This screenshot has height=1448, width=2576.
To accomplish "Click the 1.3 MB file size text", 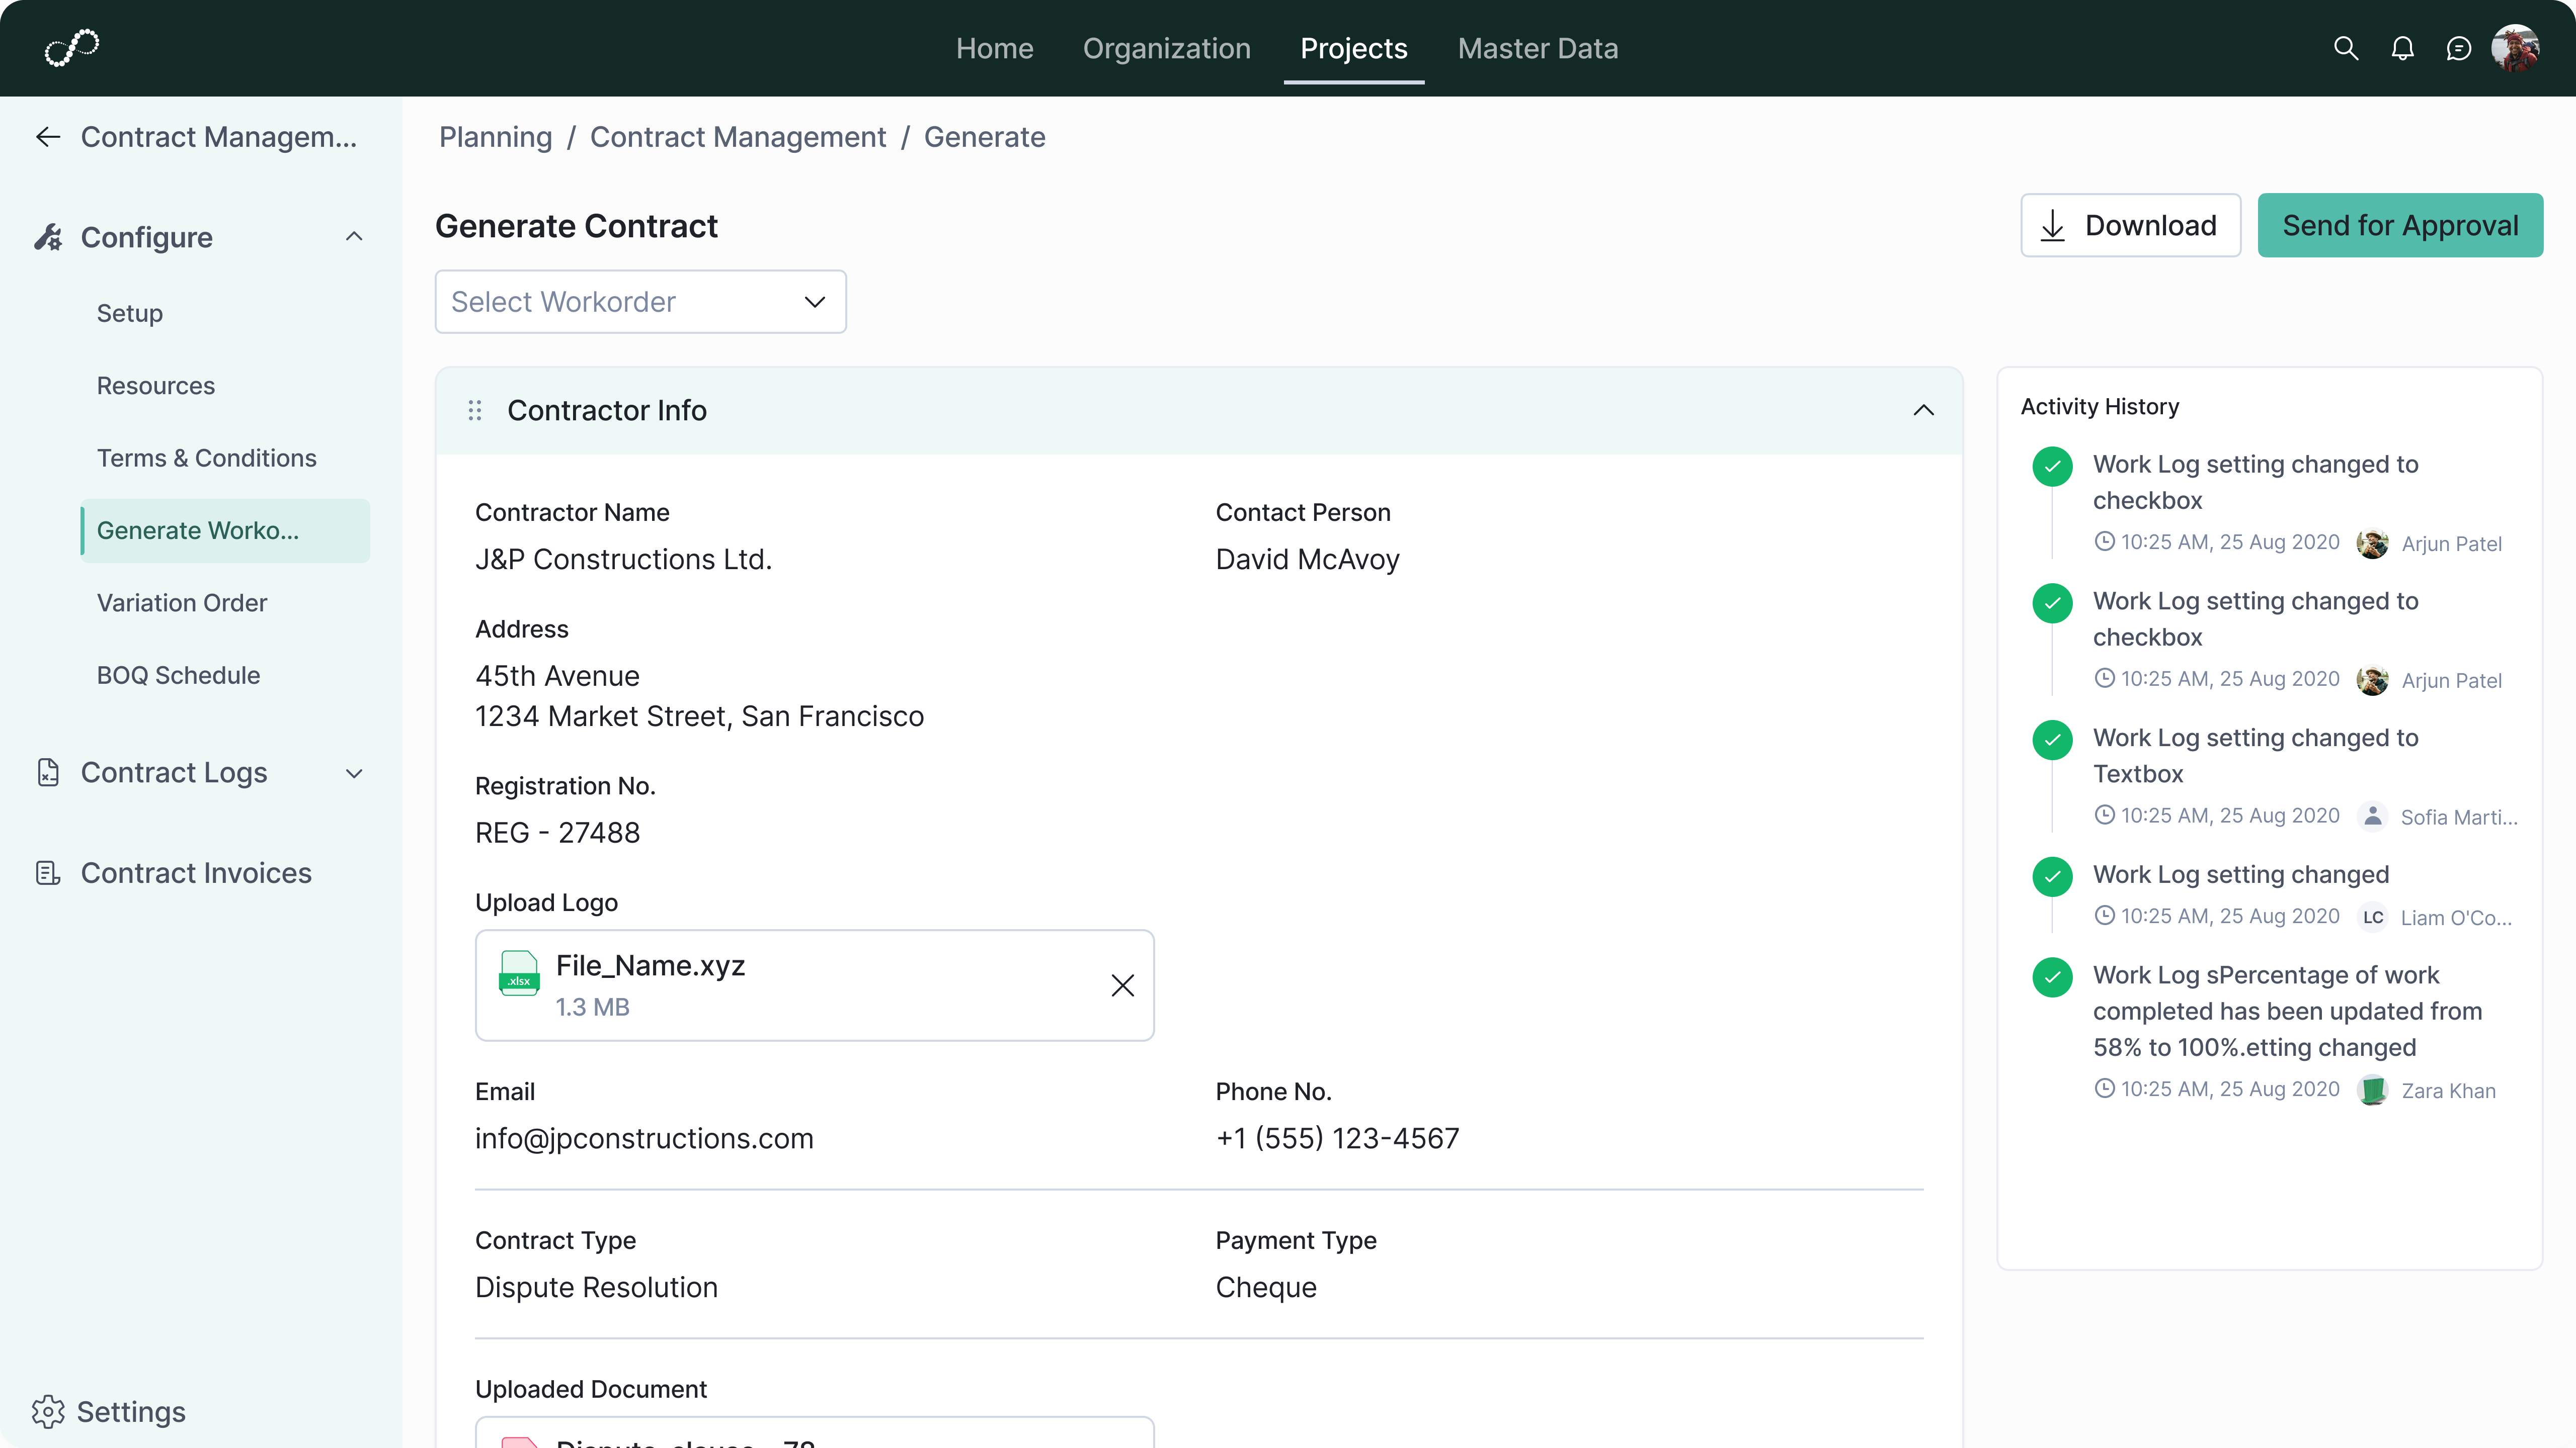I will (593, 1007).
